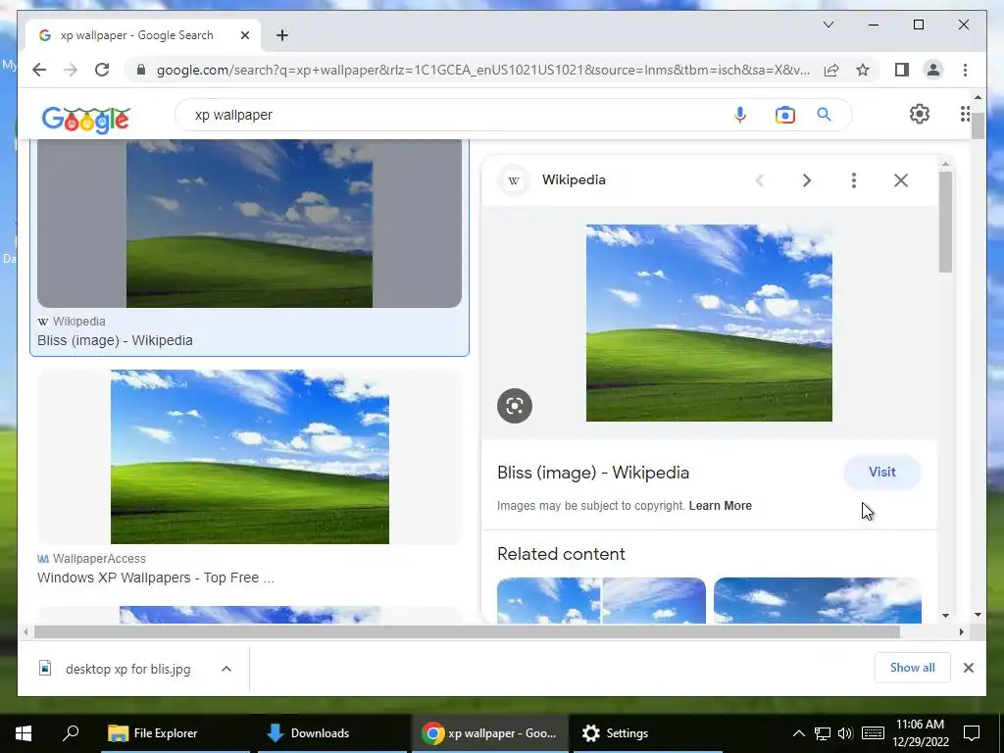Close the xp wallpaper search tab
1004x753 pixels.
[244, 35]
